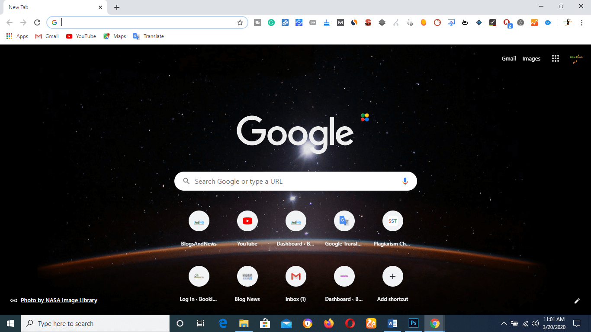Open Microsoft Word from the taskbar

[x=392, y=323]
